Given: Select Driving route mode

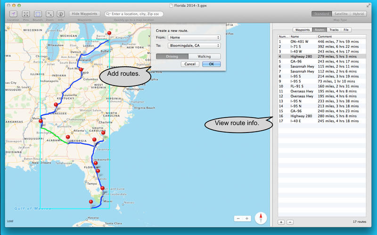Looking at the screenshot, I should point(172,56).
